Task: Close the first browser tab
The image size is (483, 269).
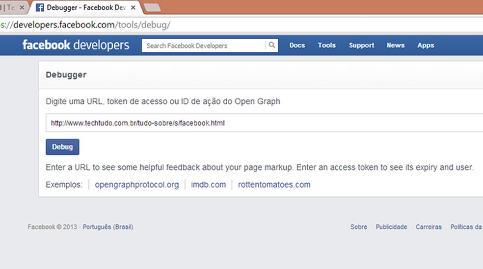Action: click(x=22, y=8)
